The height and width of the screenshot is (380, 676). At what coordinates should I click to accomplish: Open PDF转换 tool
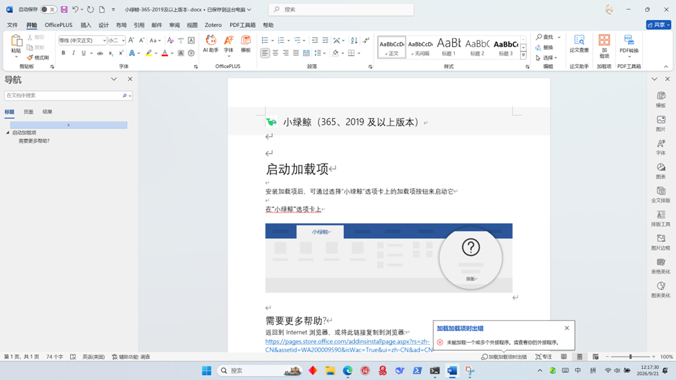(x=629, y=45)
